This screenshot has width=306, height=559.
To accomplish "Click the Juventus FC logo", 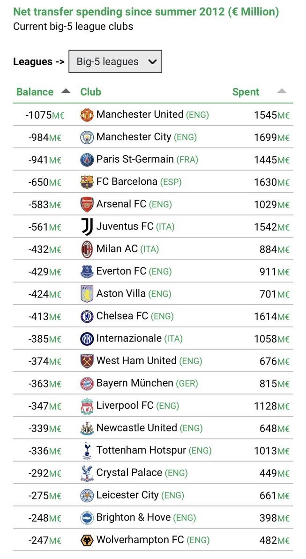I will (87, 227).
